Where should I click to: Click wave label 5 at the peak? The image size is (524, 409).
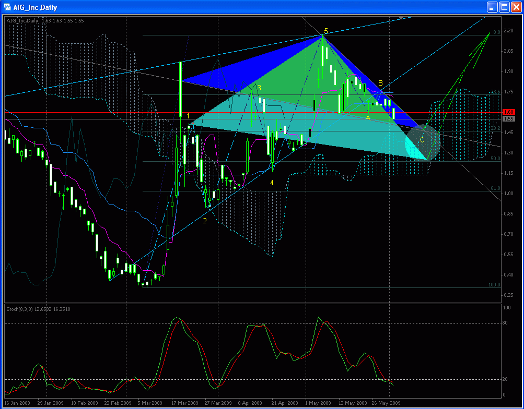tap(326, 31)
